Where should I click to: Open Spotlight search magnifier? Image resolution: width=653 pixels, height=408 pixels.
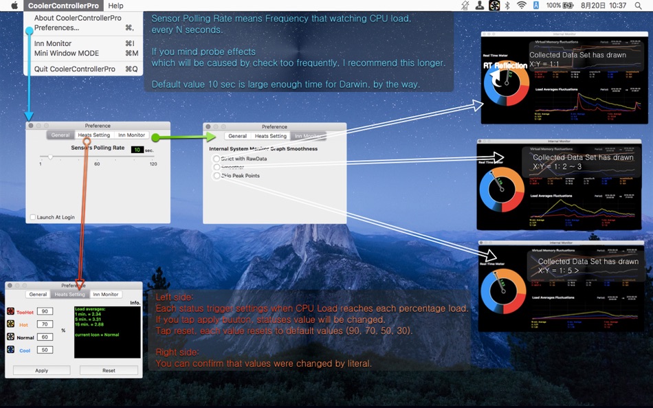point(638,5)
